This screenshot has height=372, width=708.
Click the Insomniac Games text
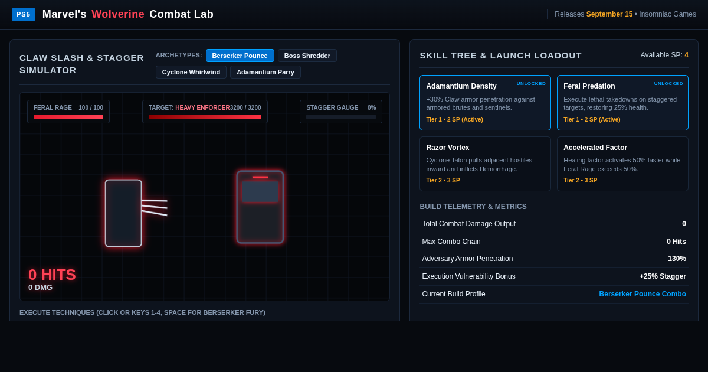tap(667, 14)
